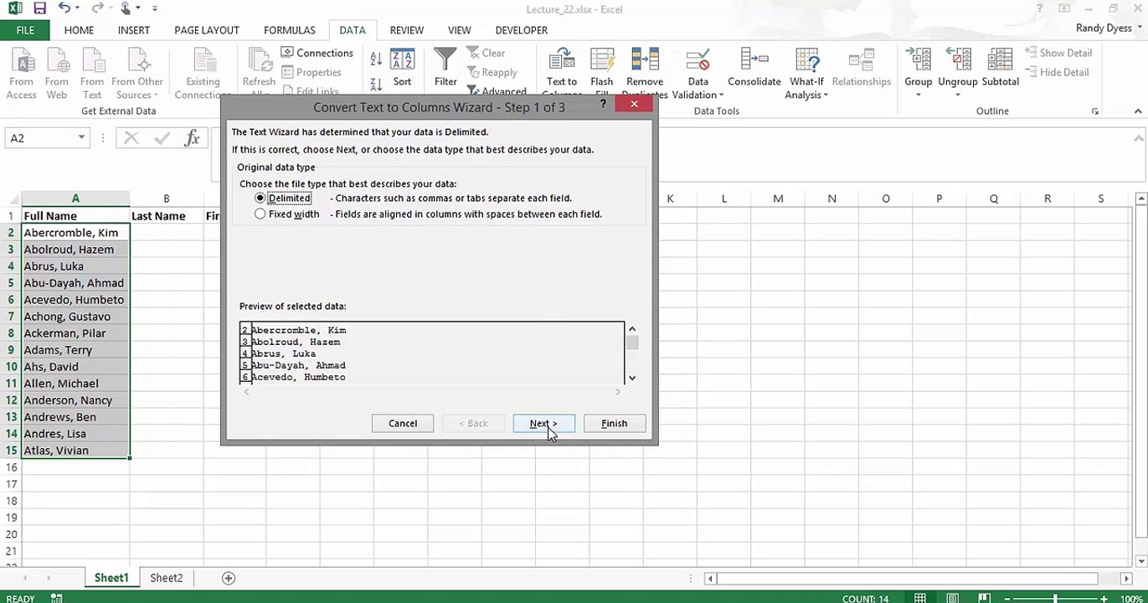The width and height of the screenshot is (1148, 603).
Task: Click the Next button in wizard
Action: (543, 424)
